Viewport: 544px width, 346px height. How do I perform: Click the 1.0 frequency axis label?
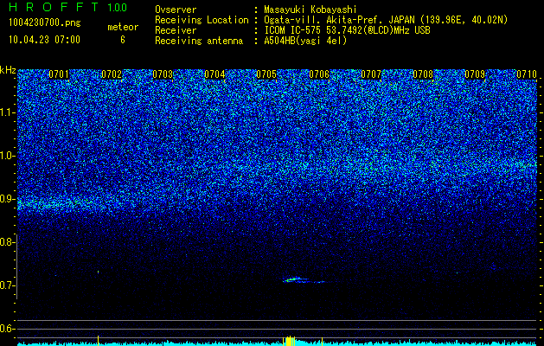pos(5,156)
